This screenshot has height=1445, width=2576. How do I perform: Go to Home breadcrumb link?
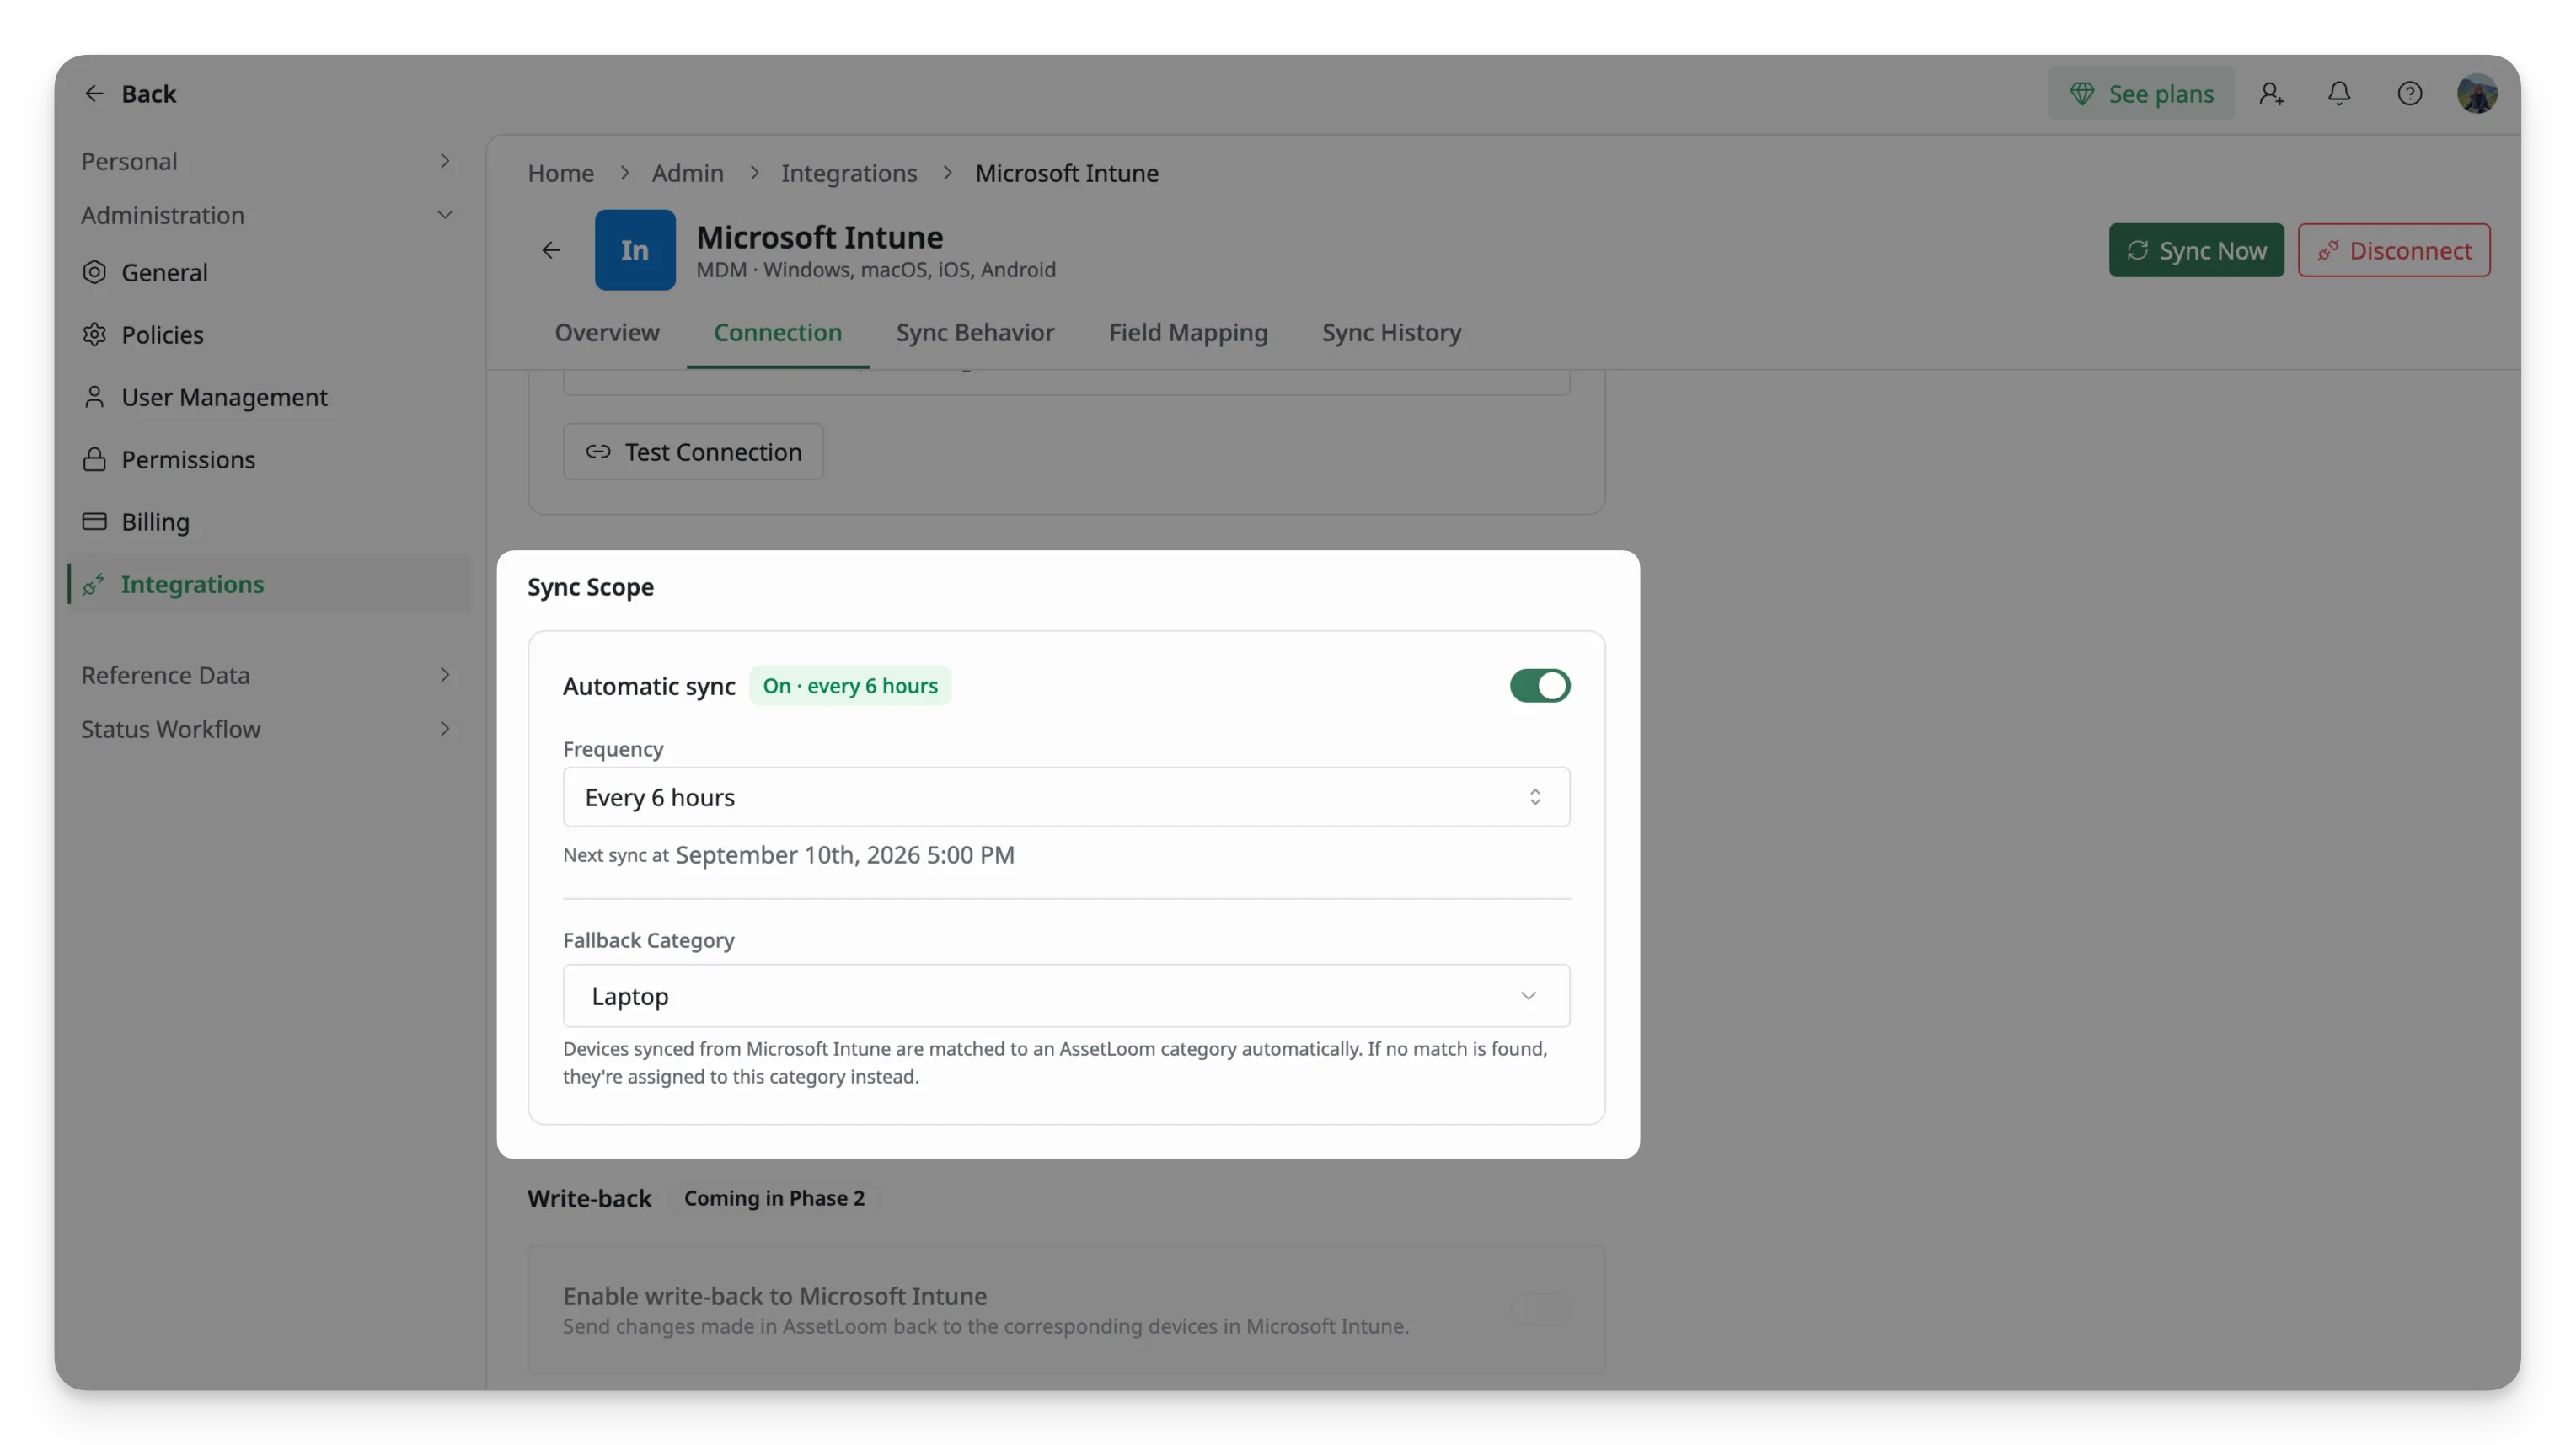[x=561, y=173]
